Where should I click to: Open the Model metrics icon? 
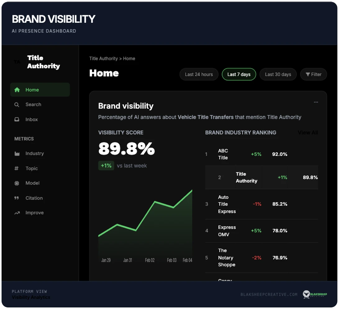pos(17,183)
